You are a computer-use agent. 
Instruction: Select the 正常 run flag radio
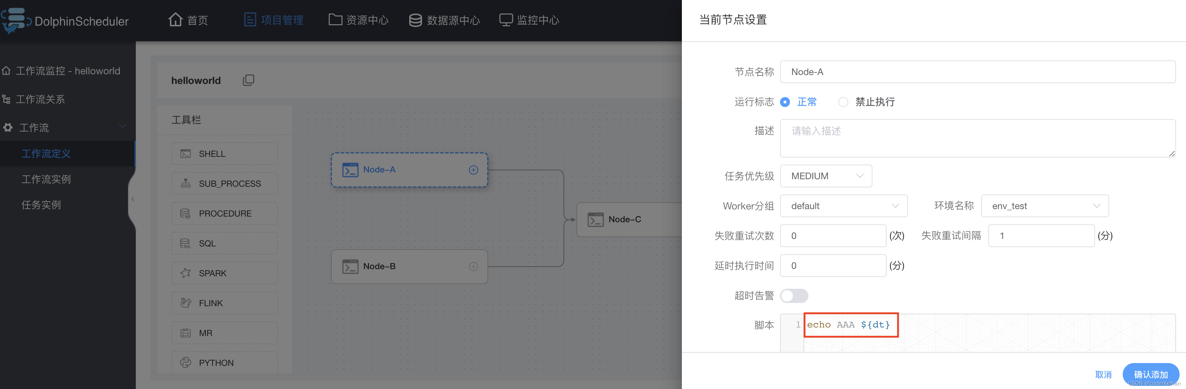pyautogui.click(x=785, y=102)
